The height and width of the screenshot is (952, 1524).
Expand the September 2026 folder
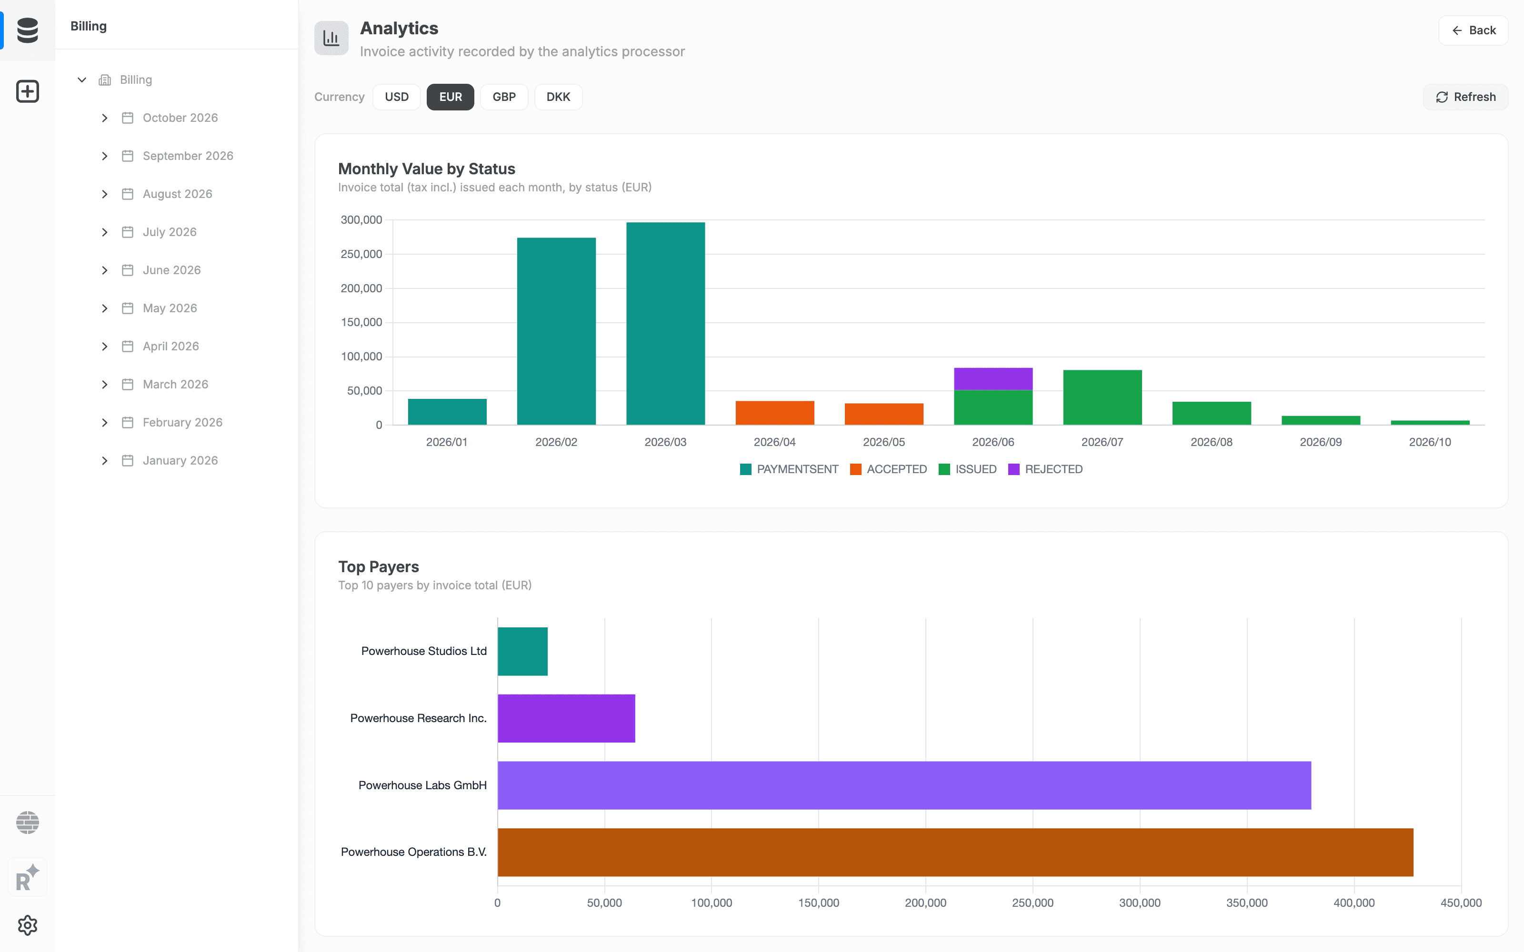point(105,156)
